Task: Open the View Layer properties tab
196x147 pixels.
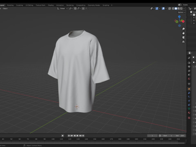Action: [189, 71]
